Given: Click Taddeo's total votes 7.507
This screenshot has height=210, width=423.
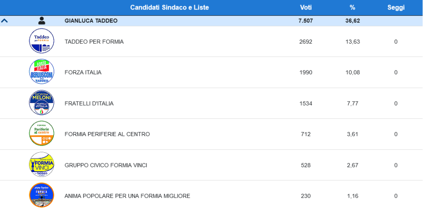Looking at the screenshot, I should pos(306,21).
